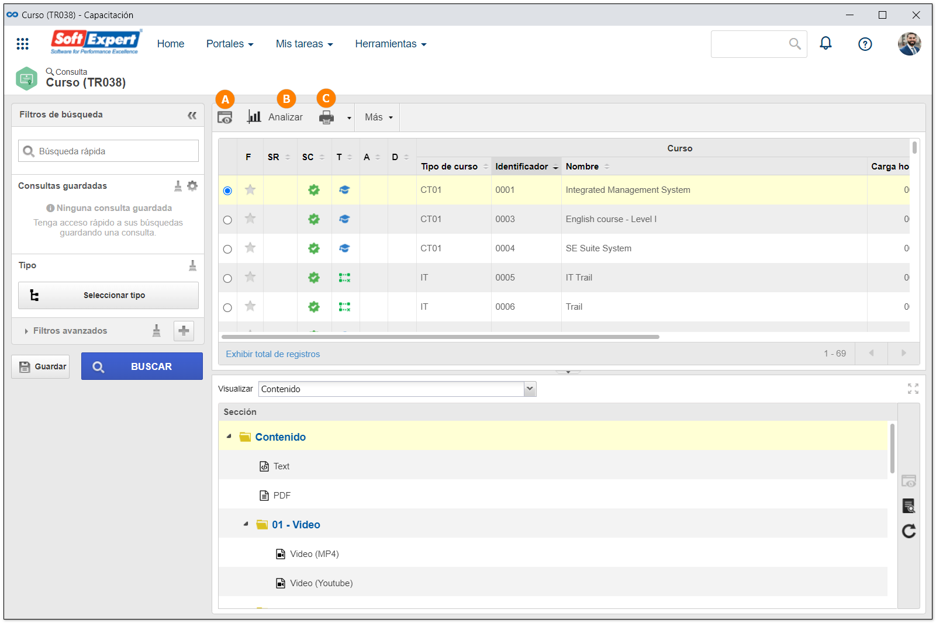The width and height of the screenshot is (936, 623).
Task: Collapse the Contenido folder tree node
Action: click(x=229, y=436)
